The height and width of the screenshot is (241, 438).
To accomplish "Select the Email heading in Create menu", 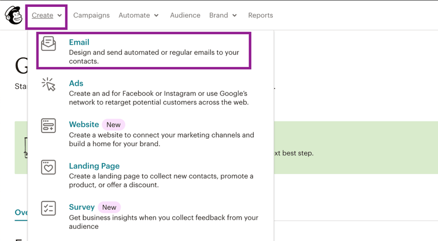I will point(79,42).
